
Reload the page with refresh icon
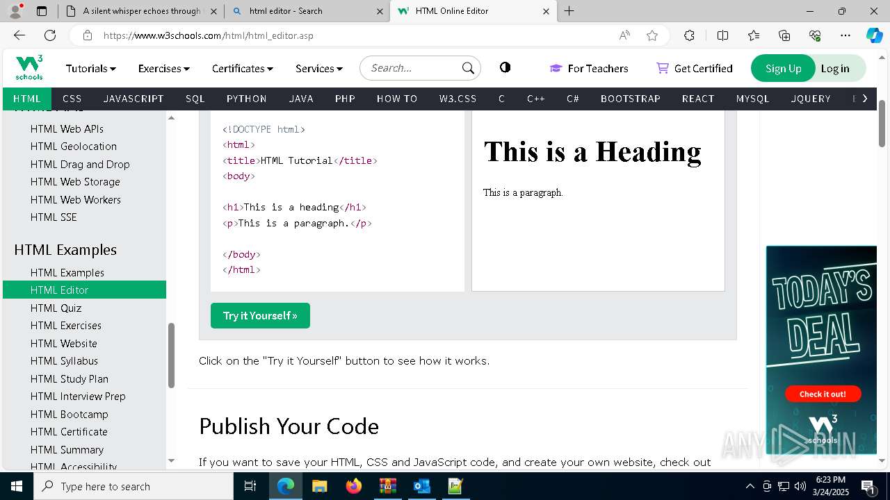[x=50, y=35]
